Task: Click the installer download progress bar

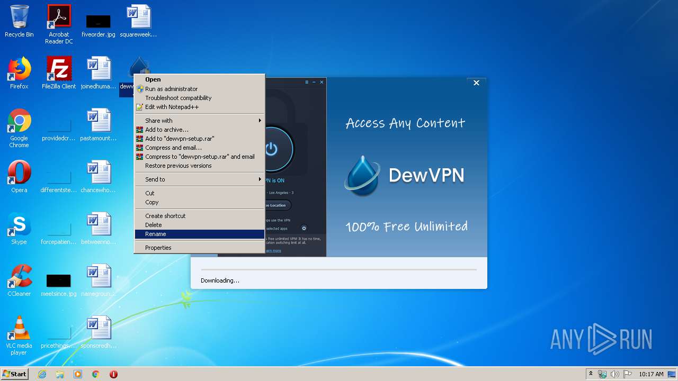Action: [x=338, y=269]
